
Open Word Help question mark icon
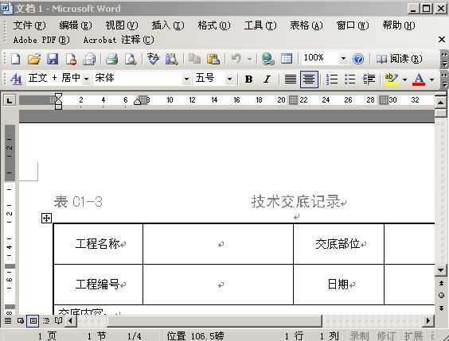pyautogui.click(x=358, y=59)
